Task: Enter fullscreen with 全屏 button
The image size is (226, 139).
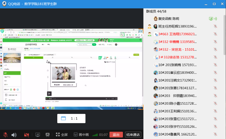Action: [x=61, y=135]
